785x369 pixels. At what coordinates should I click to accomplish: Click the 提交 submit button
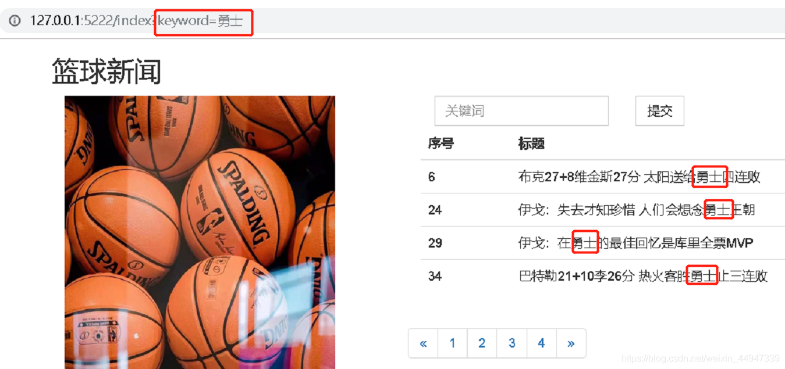point(659,110)
